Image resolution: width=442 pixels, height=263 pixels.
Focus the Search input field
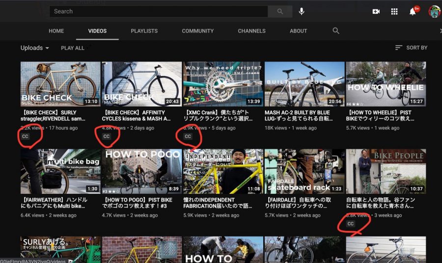tap(159, 12)
